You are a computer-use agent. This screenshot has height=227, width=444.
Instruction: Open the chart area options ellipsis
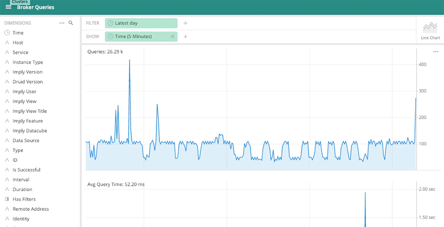click(x=436, y=52)
